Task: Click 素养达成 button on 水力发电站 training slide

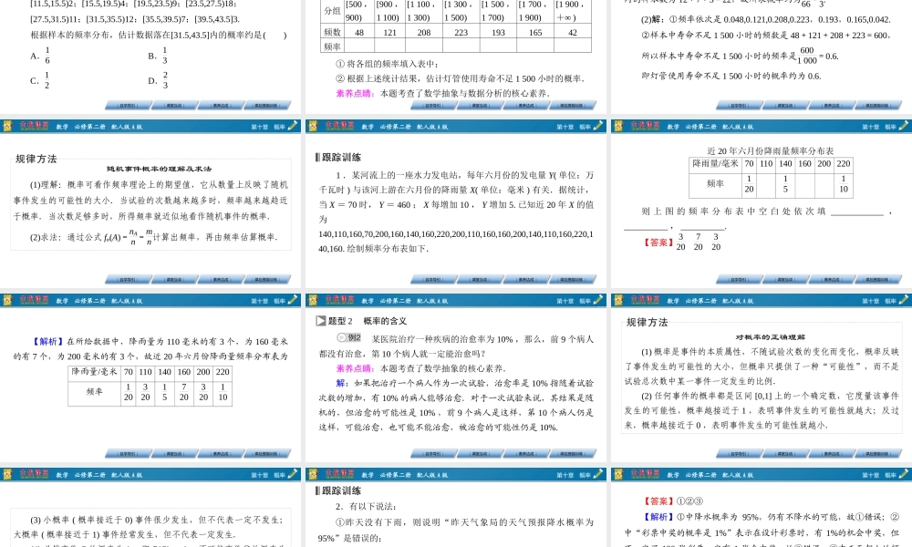Action: pyautogui.click(x=526, y=280)
